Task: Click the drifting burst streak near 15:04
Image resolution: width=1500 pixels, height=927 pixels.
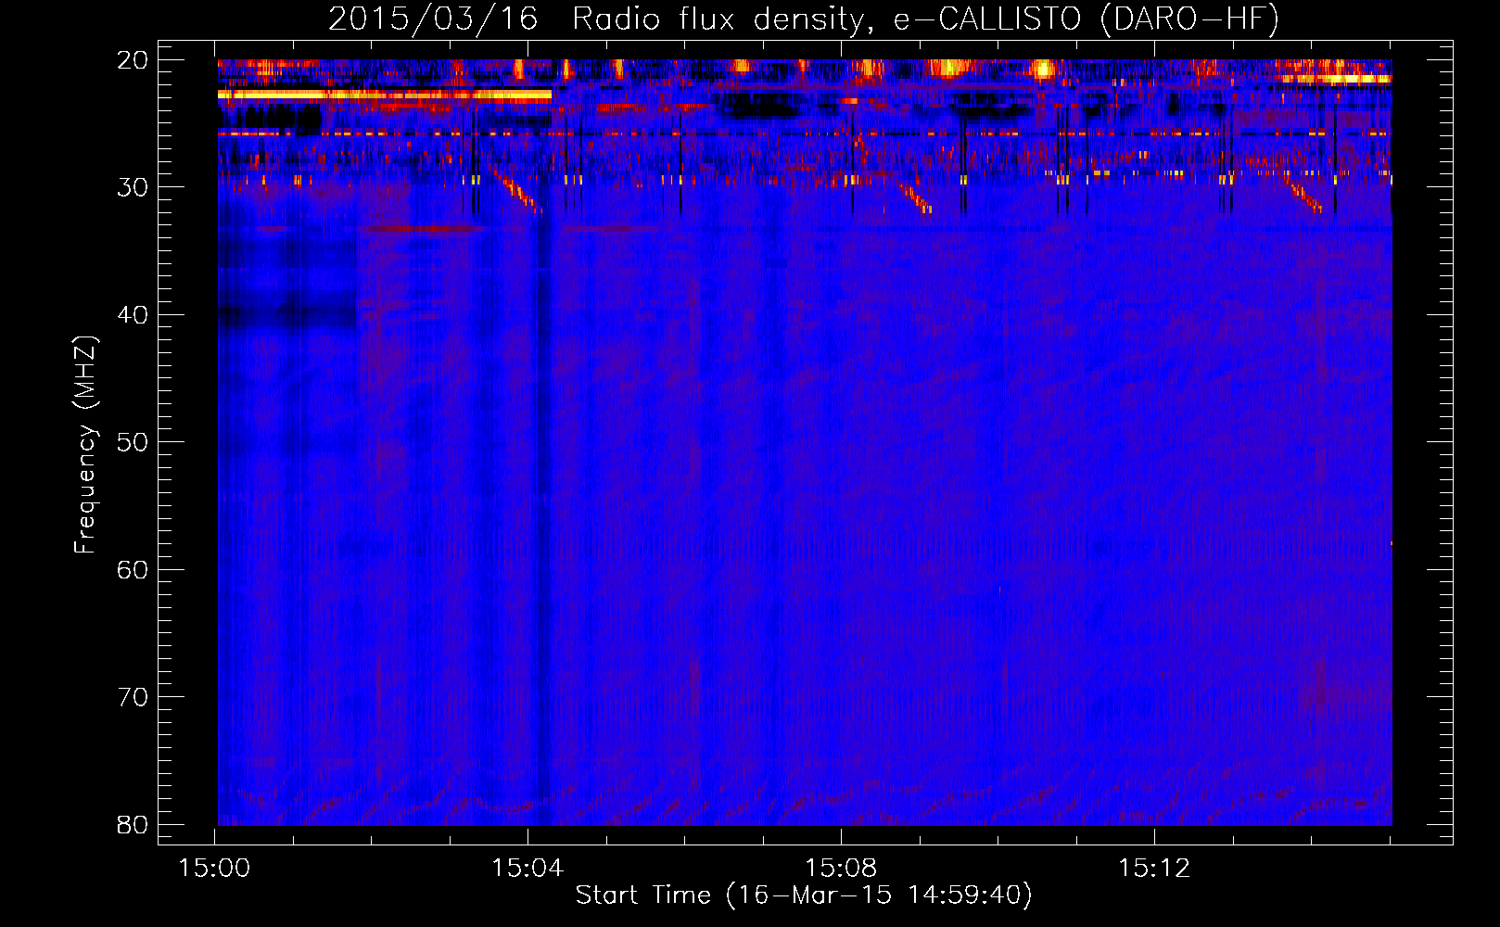Action: 519,194
